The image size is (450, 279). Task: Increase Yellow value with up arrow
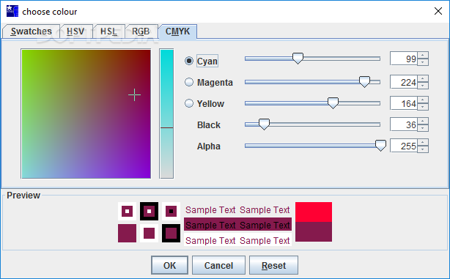pos(423,100)
